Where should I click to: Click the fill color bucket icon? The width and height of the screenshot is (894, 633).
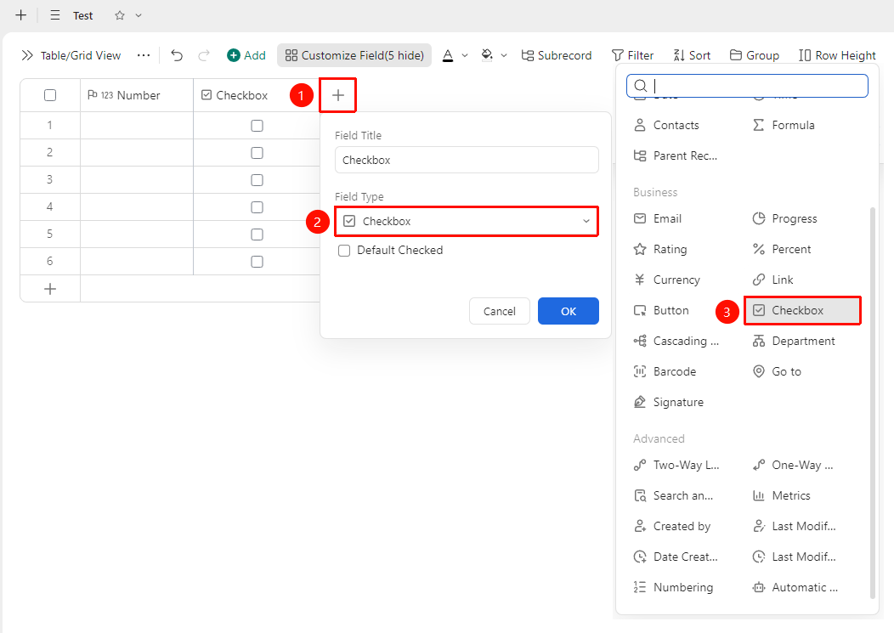[487, 55]
